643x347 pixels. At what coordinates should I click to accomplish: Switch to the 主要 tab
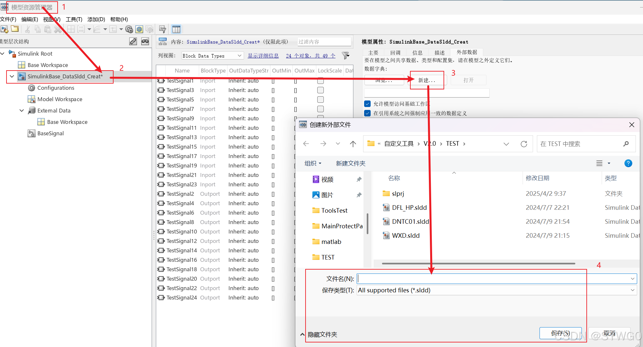[x=373, y=52]
